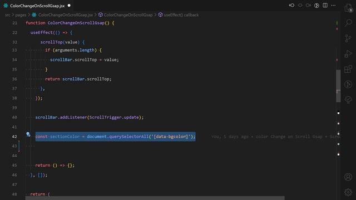The width and height of the screenshot is (356, 200).
Task: Click line number 22 in the gutter
Action: tap(15, 33)
